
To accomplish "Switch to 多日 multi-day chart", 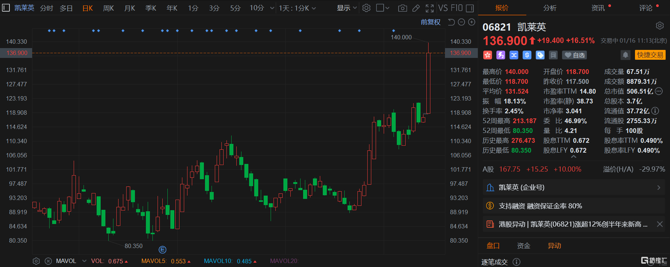I will tap(66, 8).
